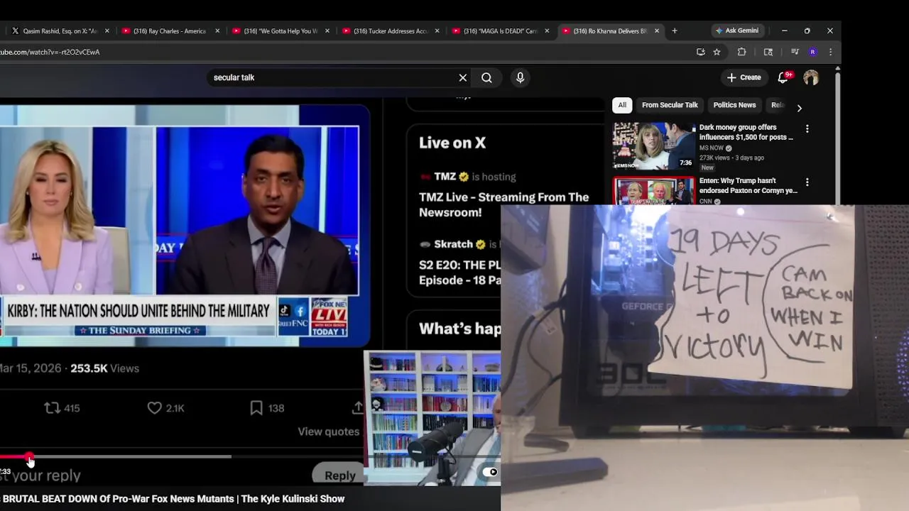
Task: Open the Chrome profile 'R' icon
Action: click(x=812, y=52)
